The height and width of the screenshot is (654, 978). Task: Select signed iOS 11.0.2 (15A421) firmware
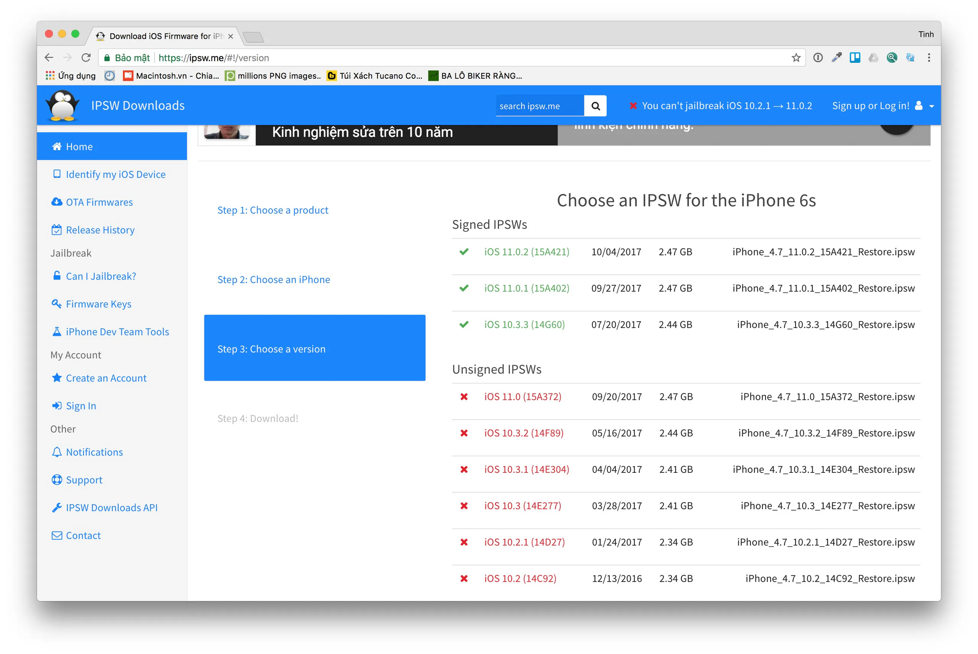pos(526,252)
